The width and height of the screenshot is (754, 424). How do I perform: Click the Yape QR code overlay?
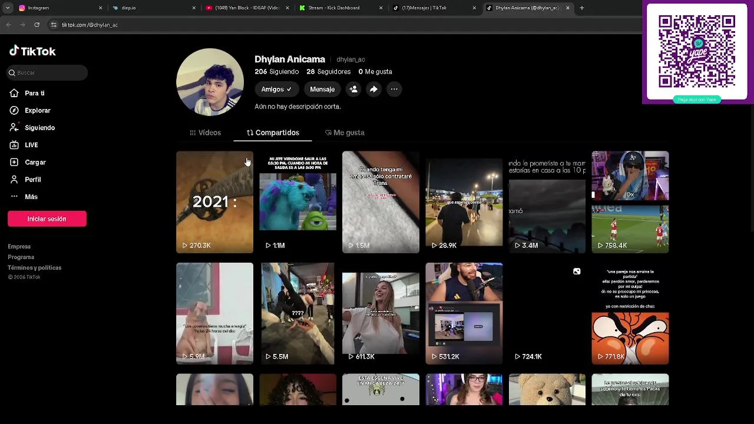point(697,52)
